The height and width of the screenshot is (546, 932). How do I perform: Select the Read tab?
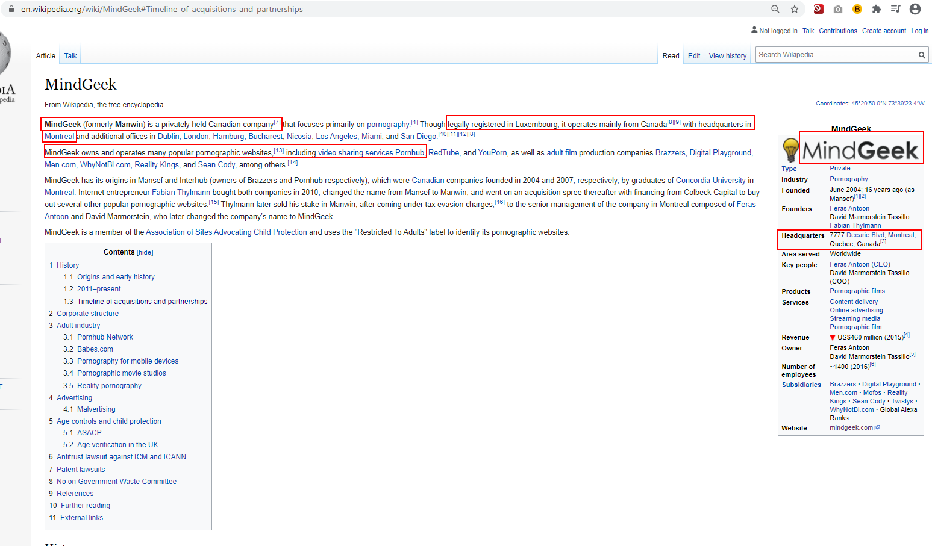(671, 56)
